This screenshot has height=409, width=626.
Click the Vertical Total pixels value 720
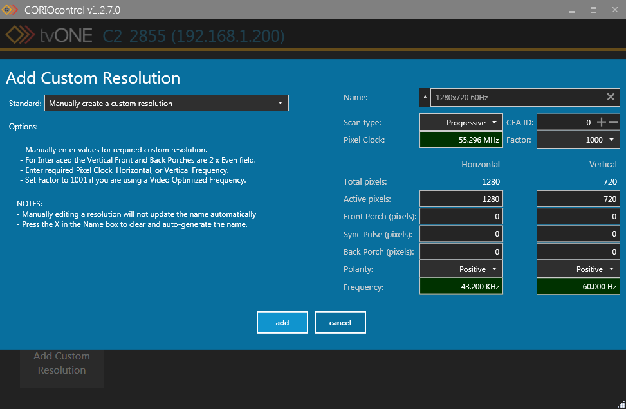(610, 181)
